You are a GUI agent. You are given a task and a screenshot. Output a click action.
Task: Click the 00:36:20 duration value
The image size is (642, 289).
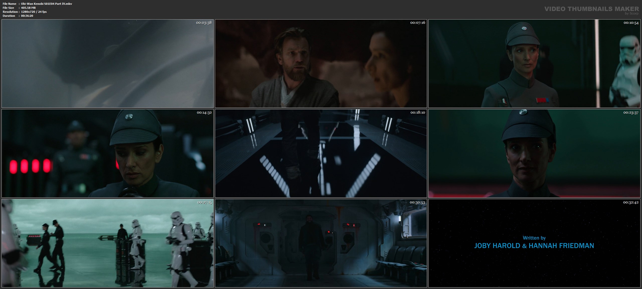tap(27, 16)
